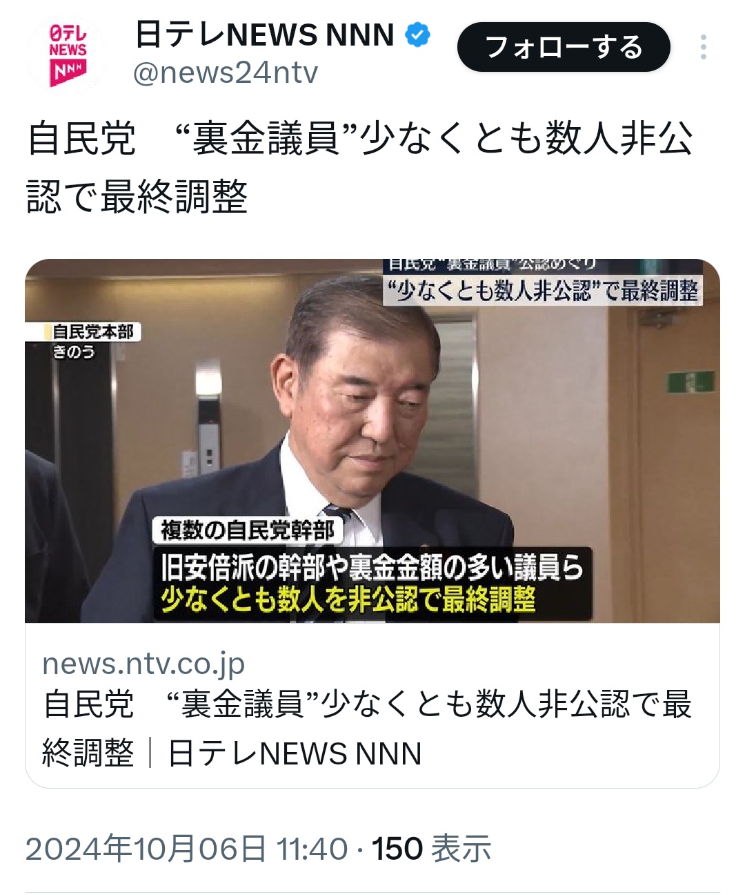
Task: Click the top-right 最終調整 caption banner in the image
Action: [542, 290]
